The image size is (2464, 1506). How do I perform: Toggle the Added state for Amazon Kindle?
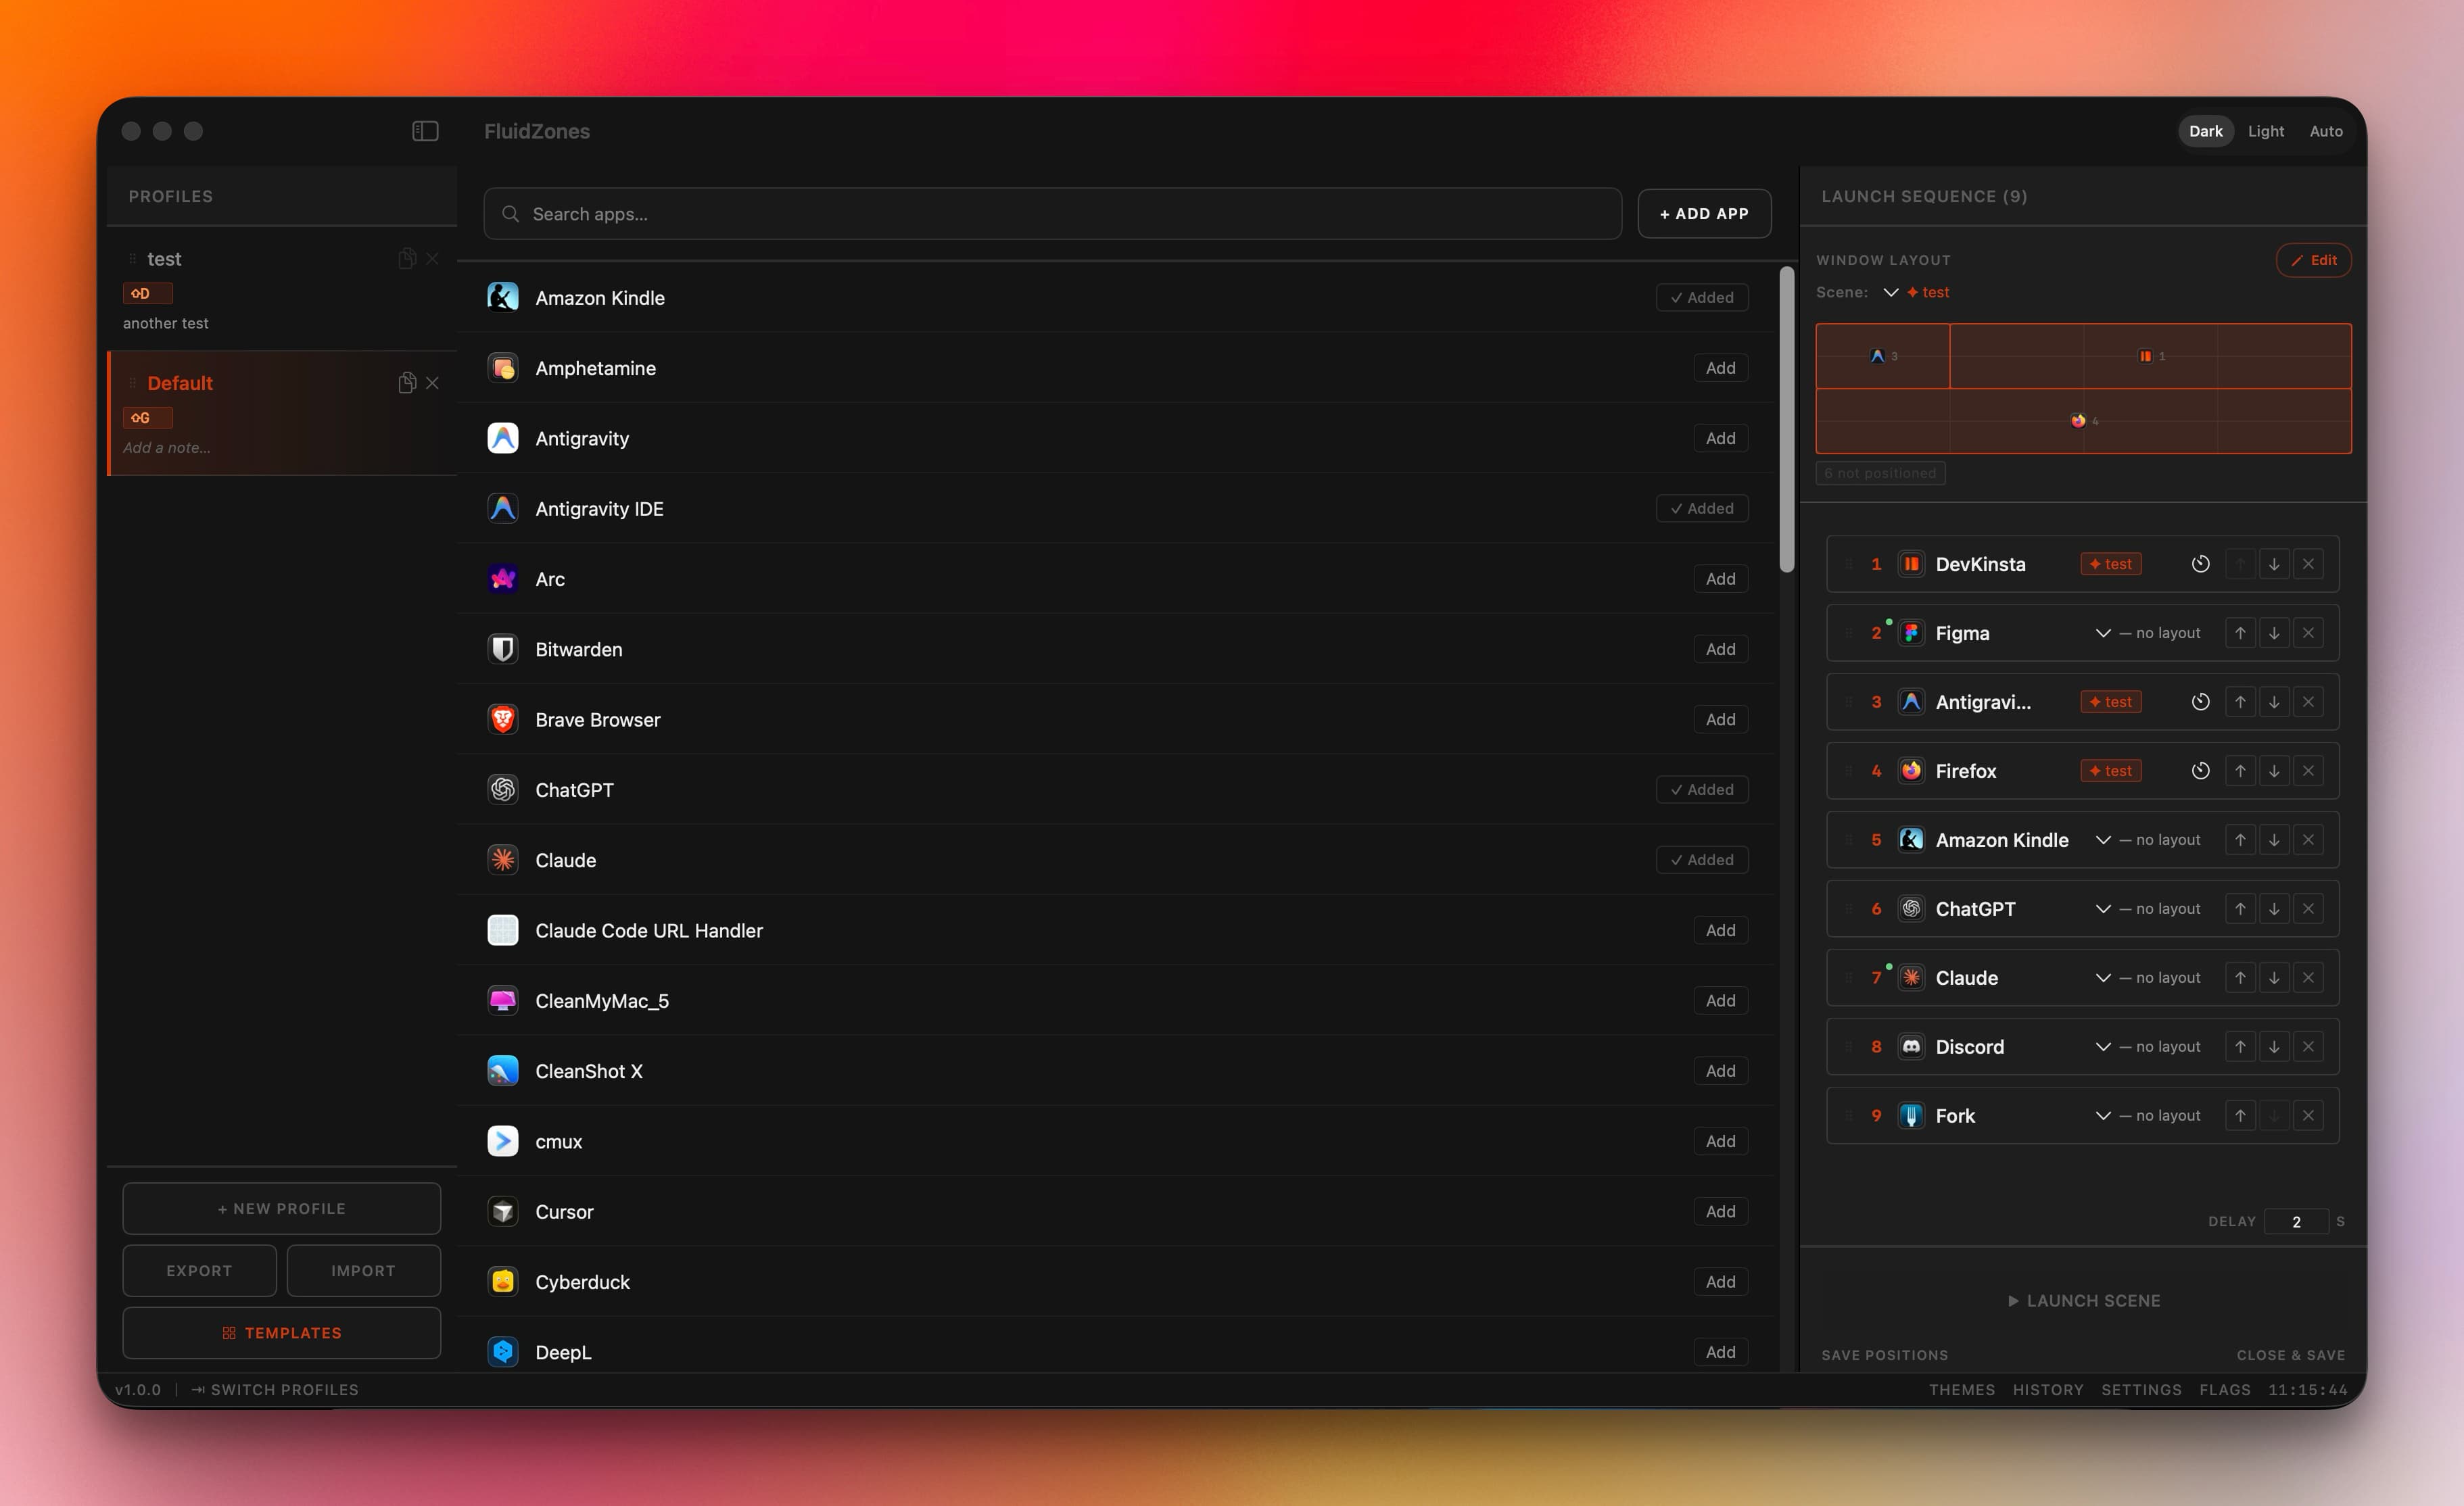click(1702, 297)
